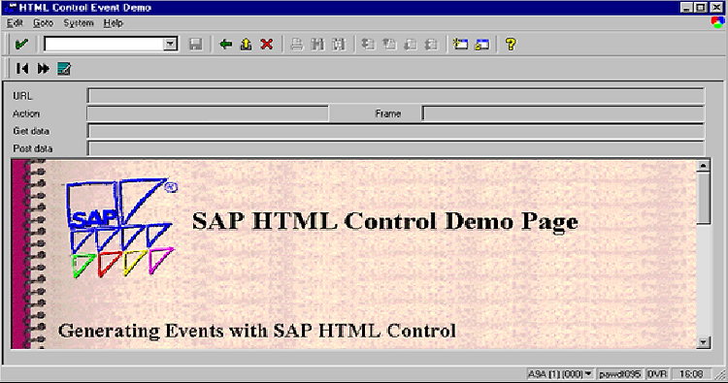Click the window system menu icon in title bar
The height and width of the screenshot is (383, 728).
pos(11,8)
